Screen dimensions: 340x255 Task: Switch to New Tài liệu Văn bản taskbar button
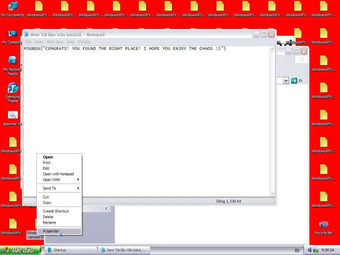[x=124, y=250]
